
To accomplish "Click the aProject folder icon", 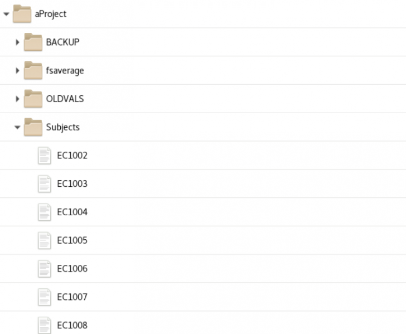I will coord(22,13).
